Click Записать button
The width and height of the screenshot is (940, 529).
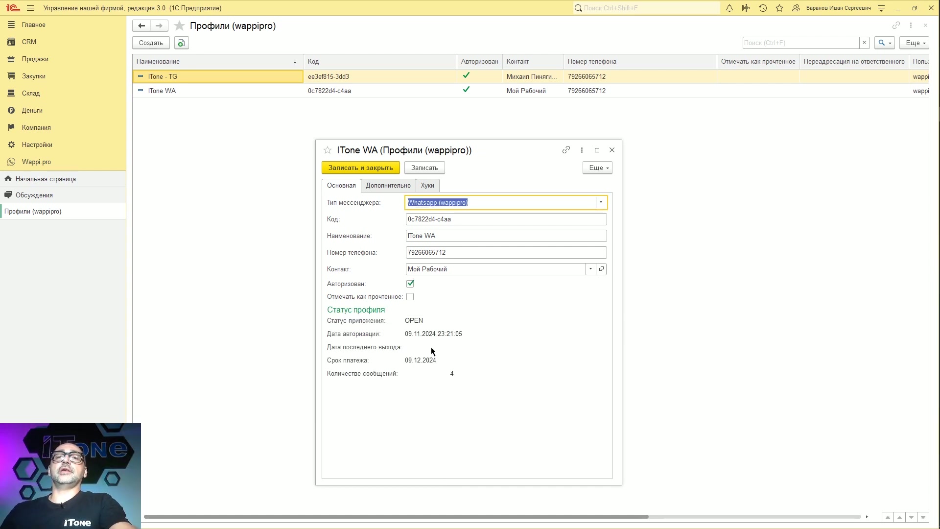point(424,168)
